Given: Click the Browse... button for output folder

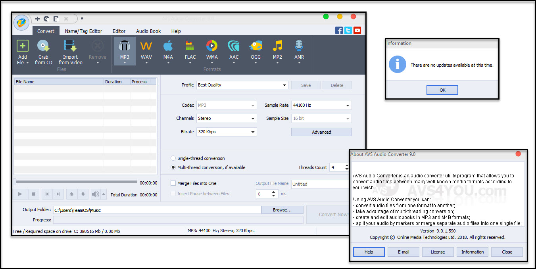Looking at the screenshot, I should click(x=282, y=210).
